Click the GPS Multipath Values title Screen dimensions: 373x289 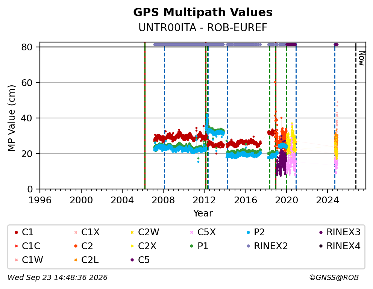203,12
